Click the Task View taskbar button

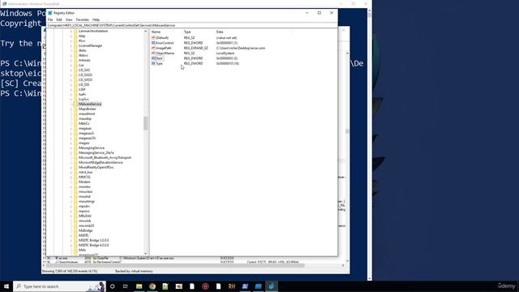126,286
